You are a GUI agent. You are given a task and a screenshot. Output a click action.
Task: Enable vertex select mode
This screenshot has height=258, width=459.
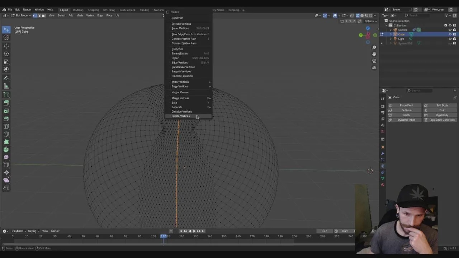[x=35, y=15]
